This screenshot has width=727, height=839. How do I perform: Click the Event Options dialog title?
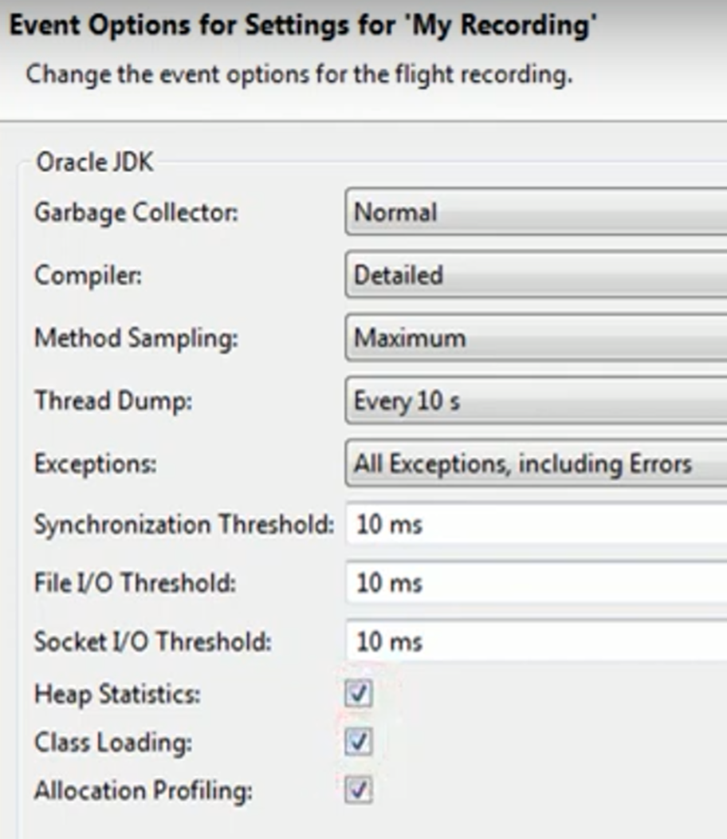pyautogui.click(x=303, y=25)
